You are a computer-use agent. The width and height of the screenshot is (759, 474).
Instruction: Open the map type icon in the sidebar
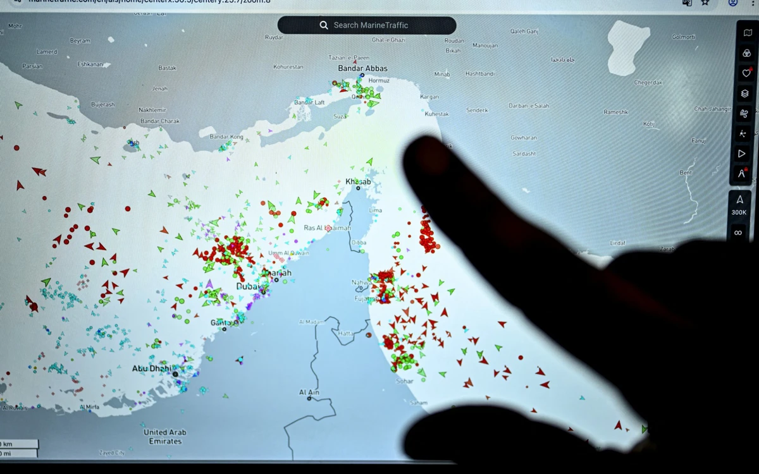(747, 33)
